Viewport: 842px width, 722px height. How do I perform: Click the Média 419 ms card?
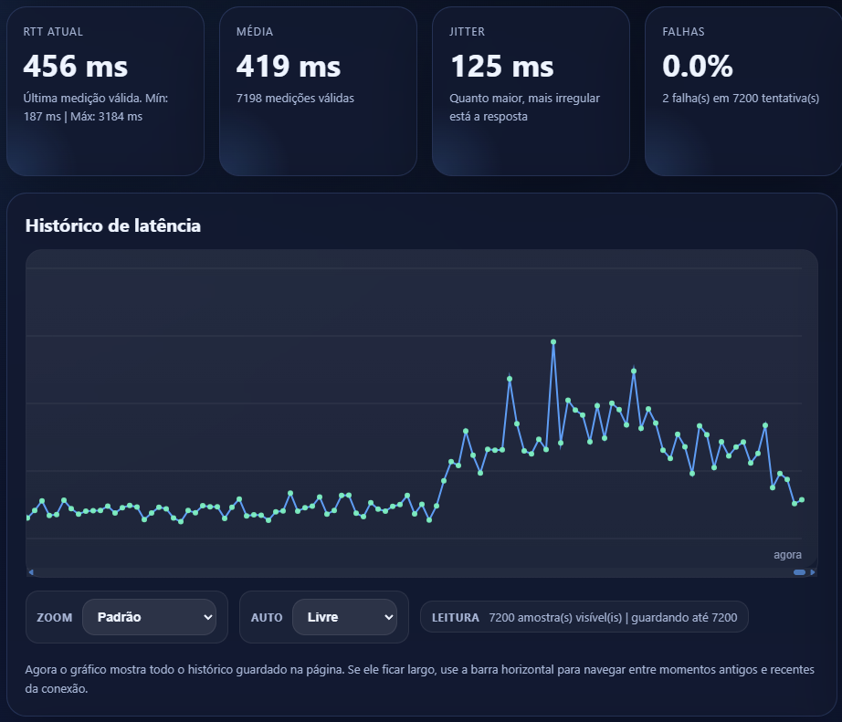point(318,91)
